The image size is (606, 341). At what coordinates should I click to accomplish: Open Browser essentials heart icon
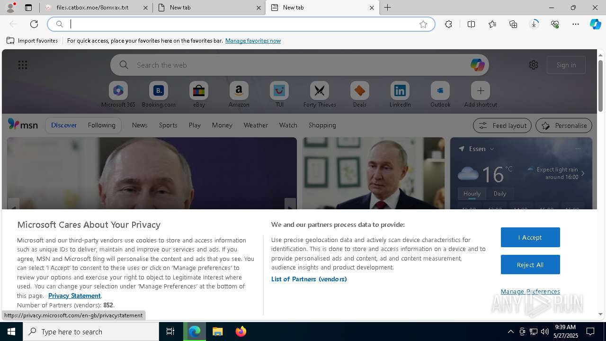tap(555, 24)
